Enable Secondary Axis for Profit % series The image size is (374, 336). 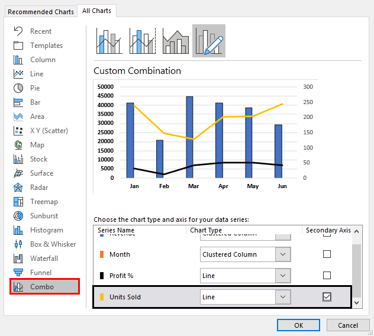[x=327, y=276]
